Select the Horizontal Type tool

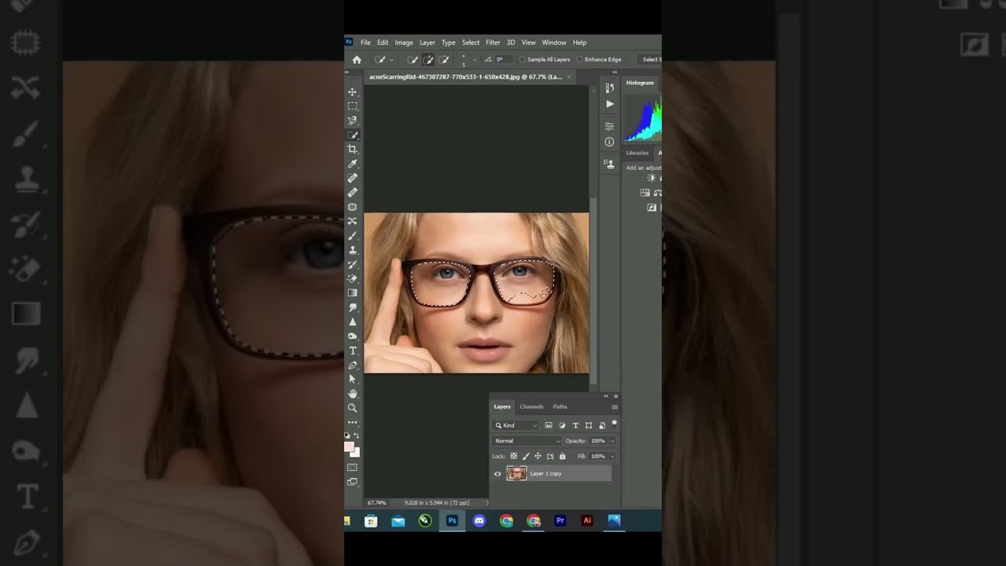click(352, 351)
